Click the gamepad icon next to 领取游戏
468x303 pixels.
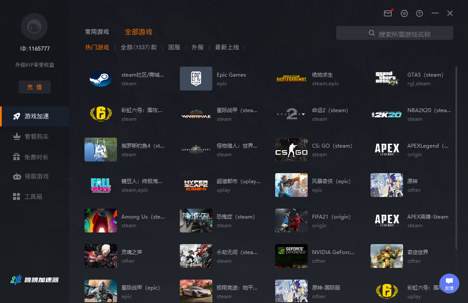[x=17, y=177]
